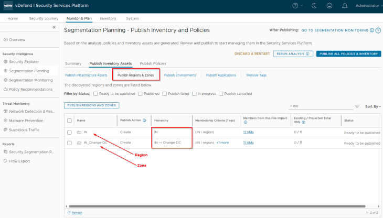This screenshot has height=218, width=383.
Task: Switch to the Publish Policies tab
Action: click(153, 63)
